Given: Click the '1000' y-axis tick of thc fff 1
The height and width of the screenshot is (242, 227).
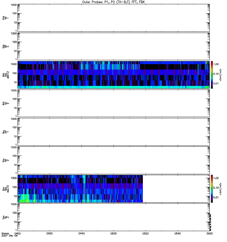Looking at the screenshot, I should coord(14,119).
